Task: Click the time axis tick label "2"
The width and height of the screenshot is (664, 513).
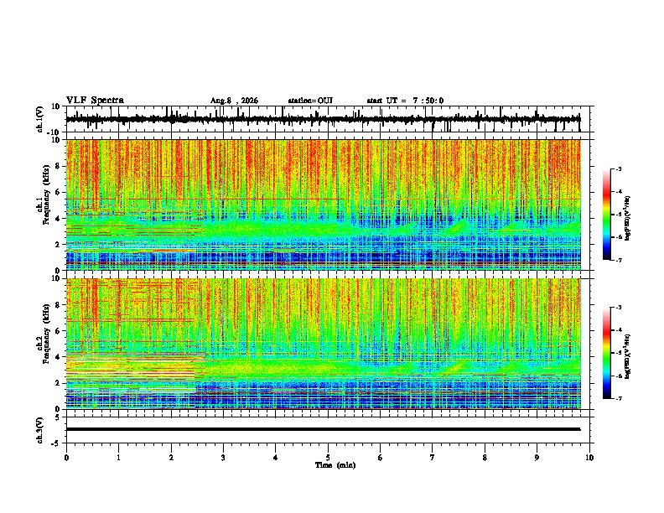Action: pos(171,458)
